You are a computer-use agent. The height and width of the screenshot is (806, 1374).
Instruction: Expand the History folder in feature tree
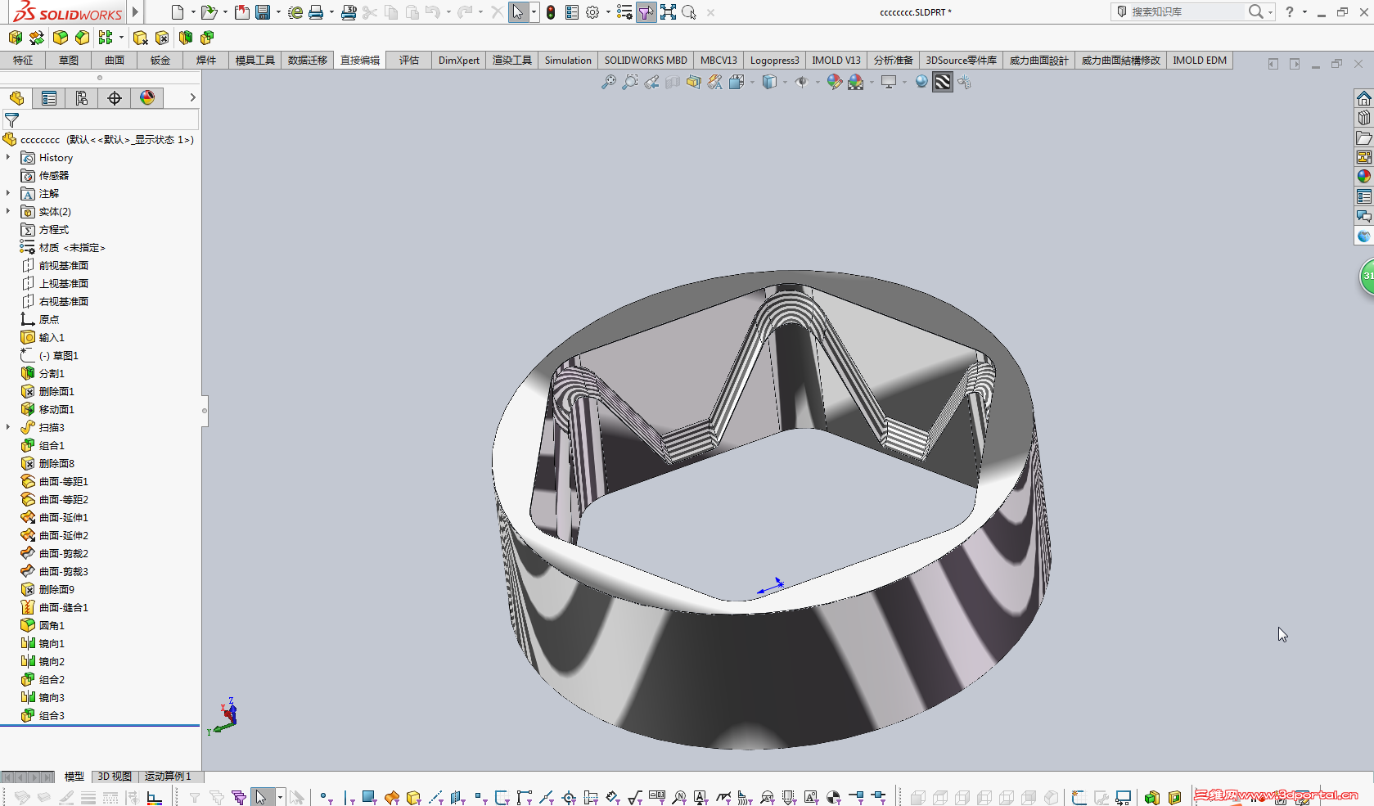click(x=8, y=157)
